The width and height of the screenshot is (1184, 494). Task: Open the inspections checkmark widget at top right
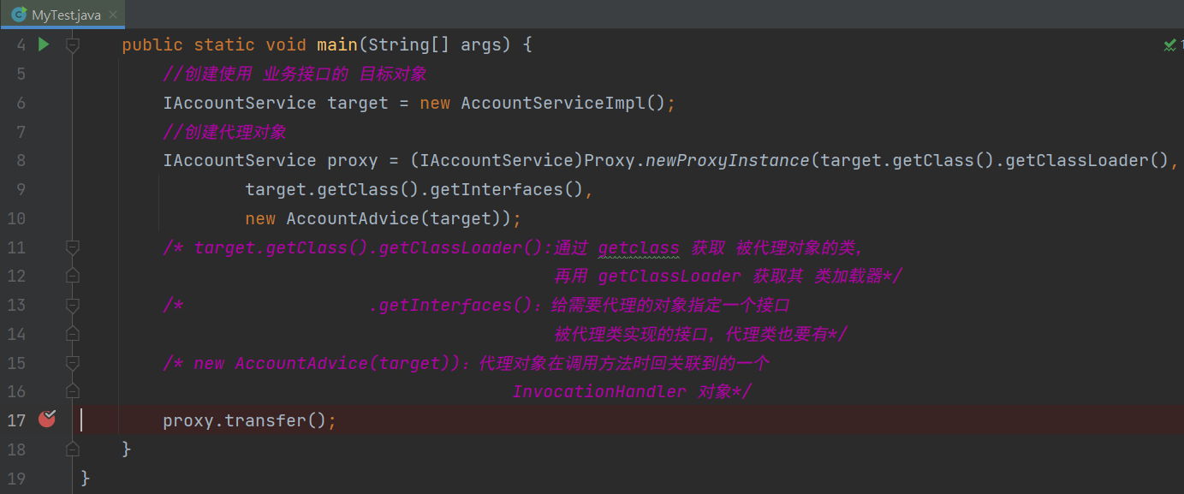click(1172, 45)
